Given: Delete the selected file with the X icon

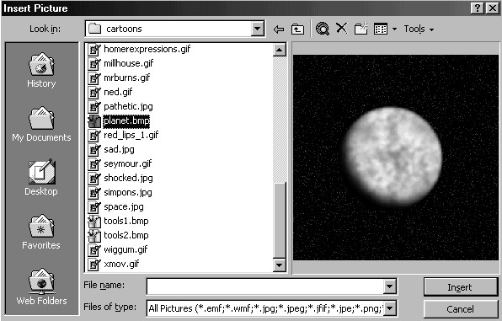Looking at the screenshot, I should pyautogui.click(x=342, y=29).
